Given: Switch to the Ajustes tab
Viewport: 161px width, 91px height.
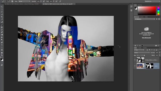Looking at the screenshot, I should (x=142, y=17).
